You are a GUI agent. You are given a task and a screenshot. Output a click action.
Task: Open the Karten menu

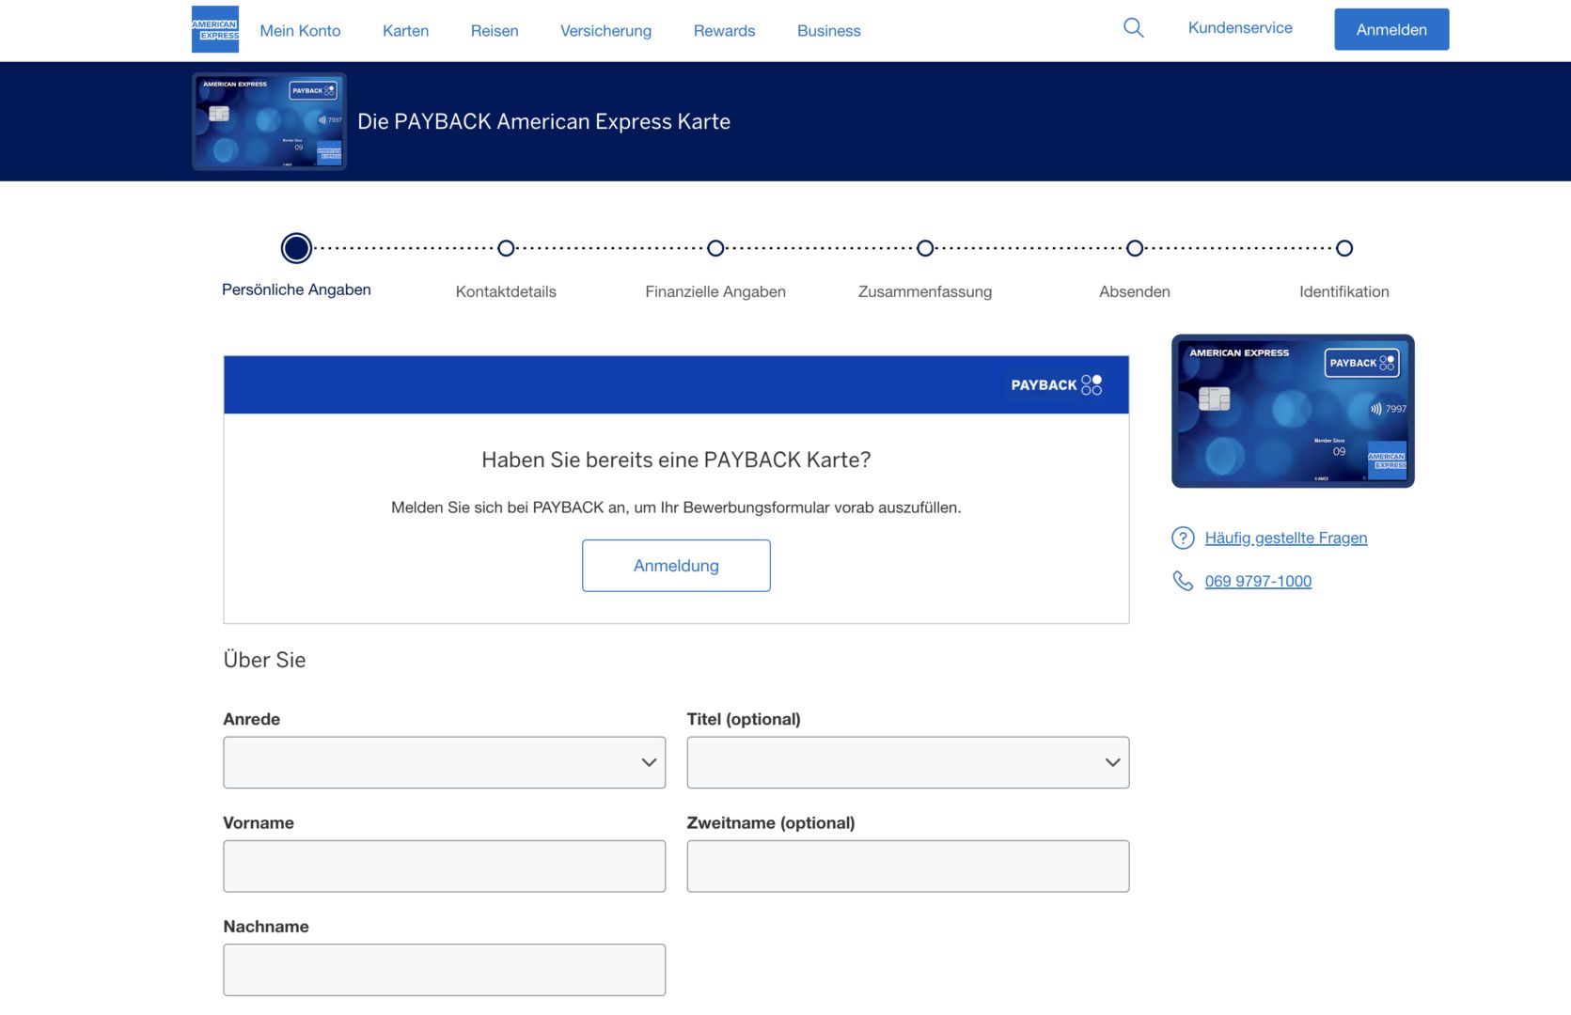pyautogui.click(x=405, y=31)
